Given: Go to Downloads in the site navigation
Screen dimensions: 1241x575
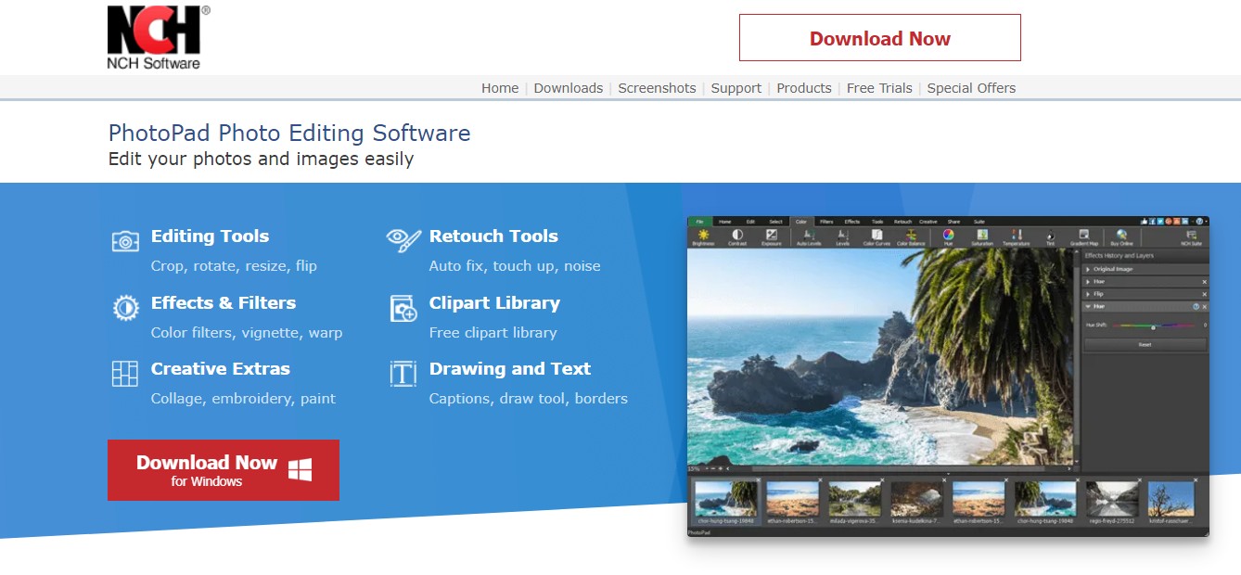Looking at the screenshot, I should [569, 88].
